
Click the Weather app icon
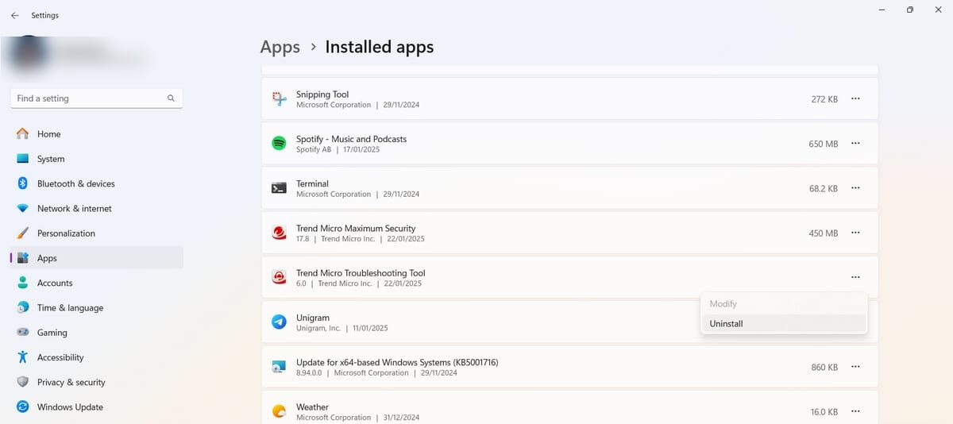pos(279,411)
